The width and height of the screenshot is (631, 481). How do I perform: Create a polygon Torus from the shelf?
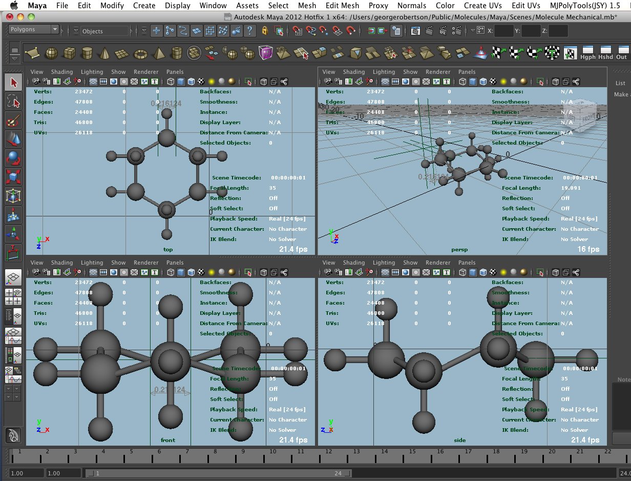pos(141,53)
